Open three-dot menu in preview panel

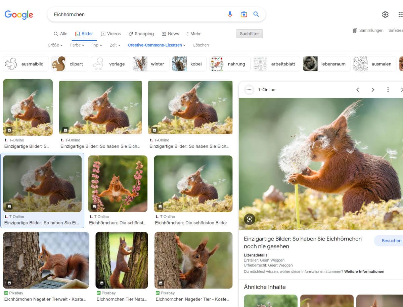(x=388, y=90)
